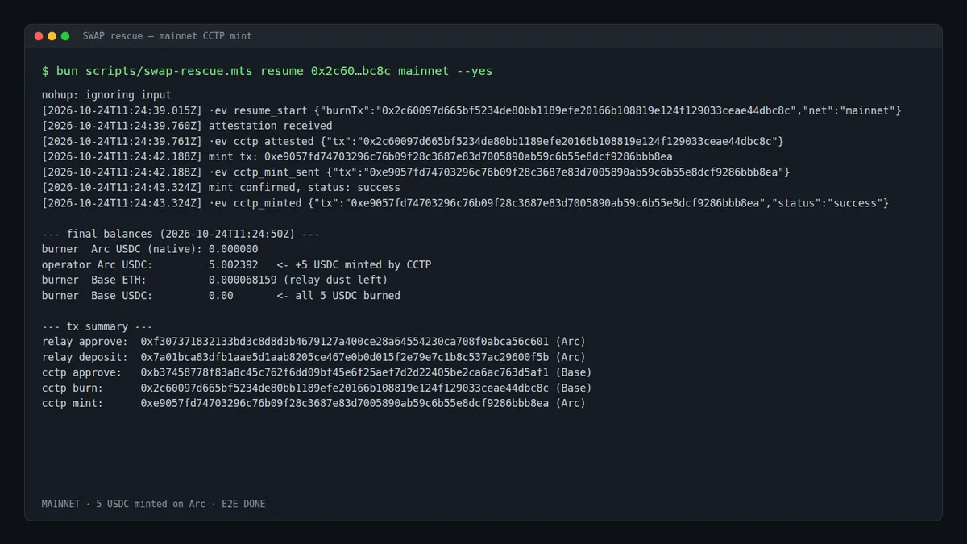Viewport: 967px width, 544px height.
Task: Click the red close window dot
Action: [x=39, y=36]
